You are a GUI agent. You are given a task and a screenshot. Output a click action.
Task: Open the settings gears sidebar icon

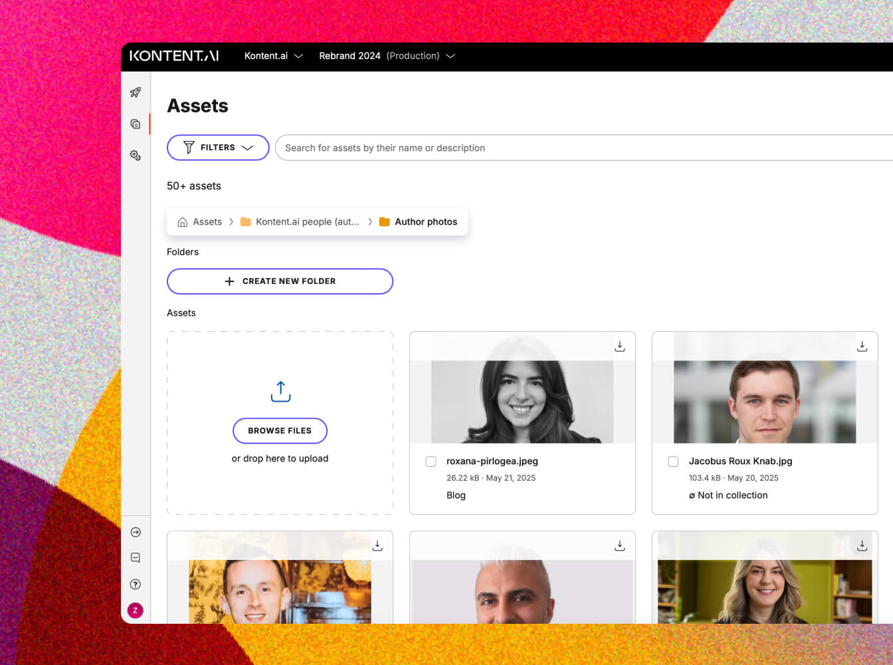click(136, 155)
